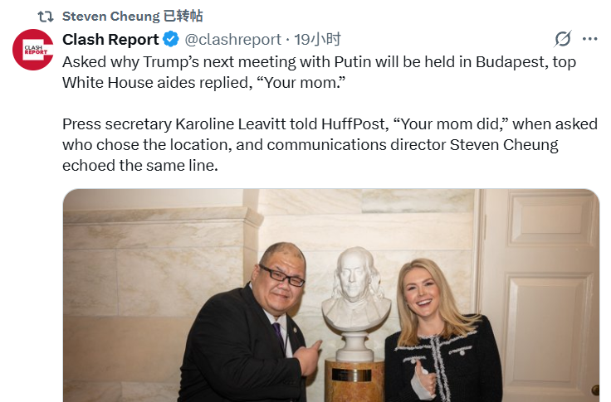Click the paragraph mentioning HuffPost
Screen dimensions: 611x402
(x=330, y=145)
